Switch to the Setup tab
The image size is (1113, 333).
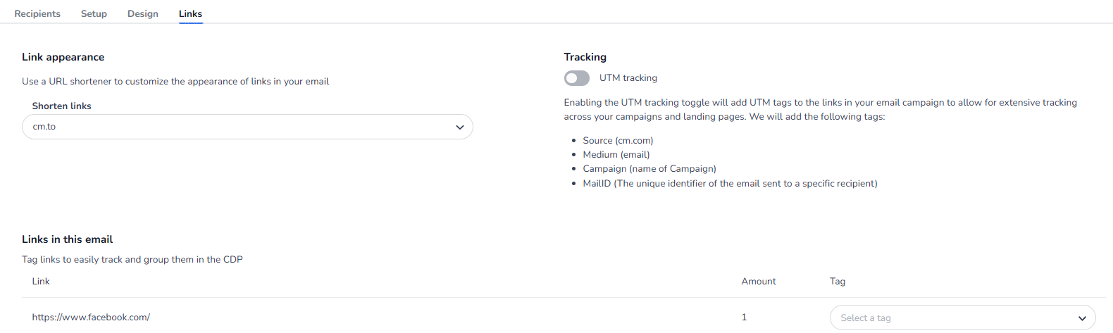[94, 13]
